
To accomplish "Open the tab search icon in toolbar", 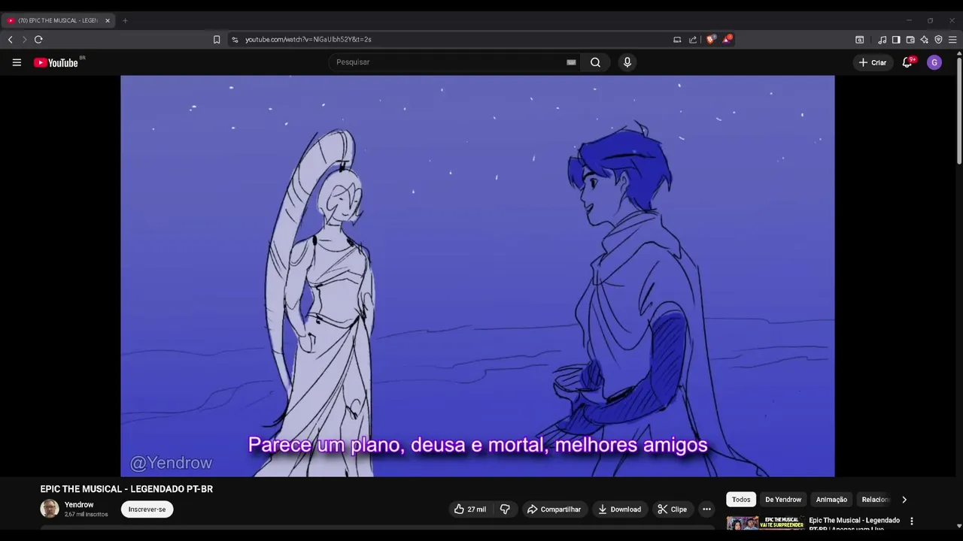I will [860, 40].
